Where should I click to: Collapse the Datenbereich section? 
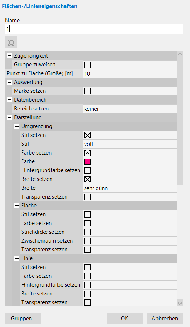coord(10,100)
